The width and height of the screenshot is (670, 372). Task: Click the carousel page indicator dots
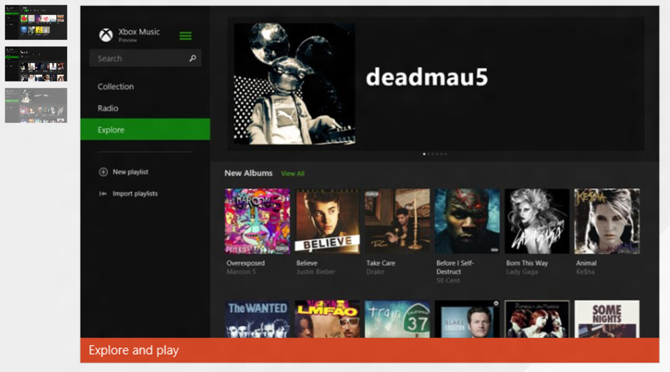pyautogui.click(x=435, y=154)
